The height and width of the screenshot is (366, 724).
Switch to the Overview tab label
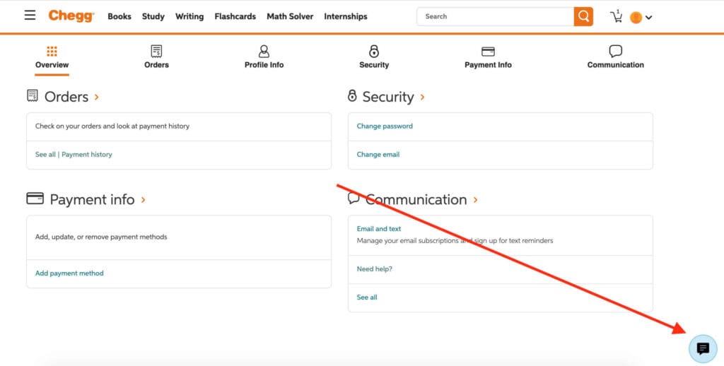[52, 64]
